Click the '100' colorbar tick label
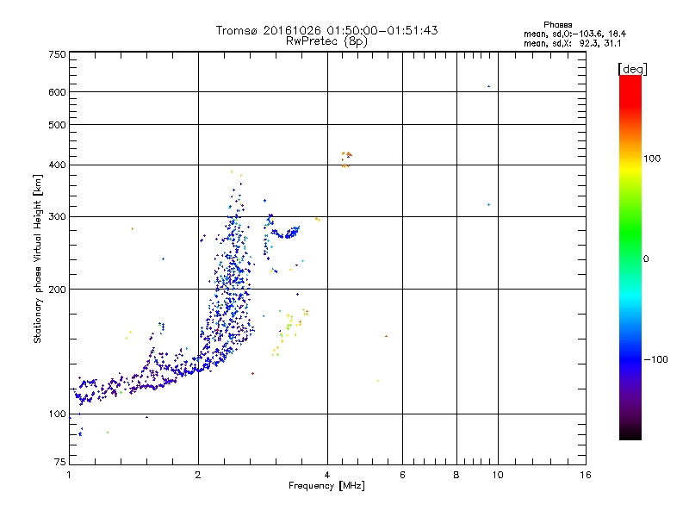 [x=652, y=159]
